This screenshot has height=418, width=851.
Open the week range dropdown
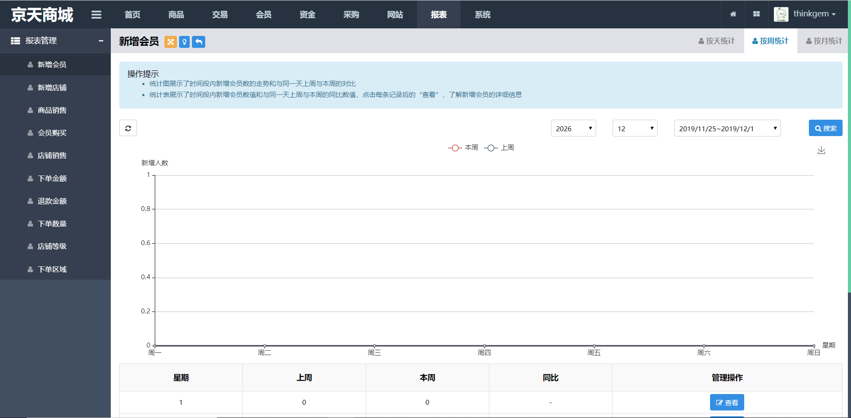727,128
